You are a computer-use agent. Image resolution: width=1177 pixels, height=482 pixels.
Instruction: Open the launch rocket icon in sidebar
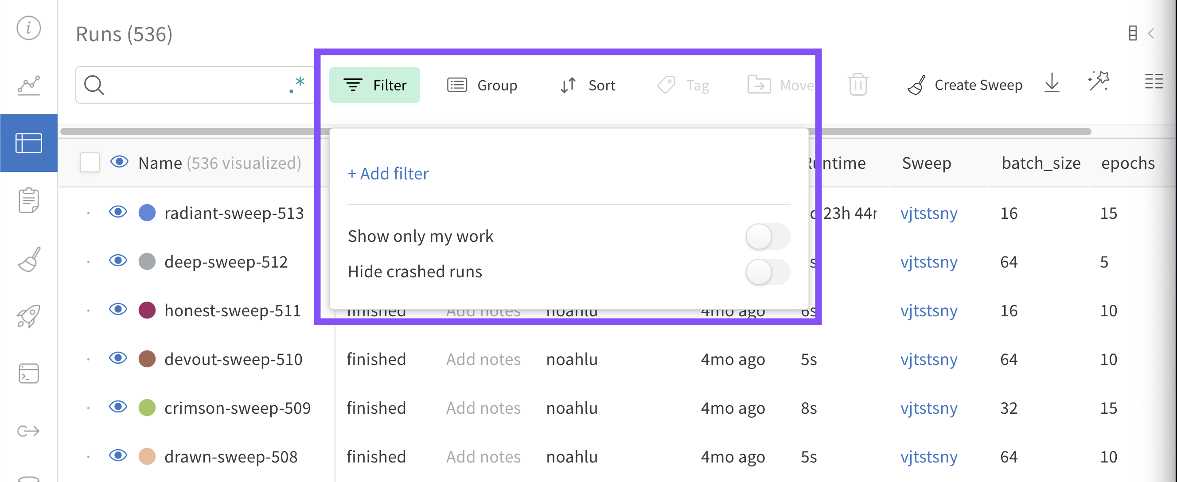(x=29, y=316)
